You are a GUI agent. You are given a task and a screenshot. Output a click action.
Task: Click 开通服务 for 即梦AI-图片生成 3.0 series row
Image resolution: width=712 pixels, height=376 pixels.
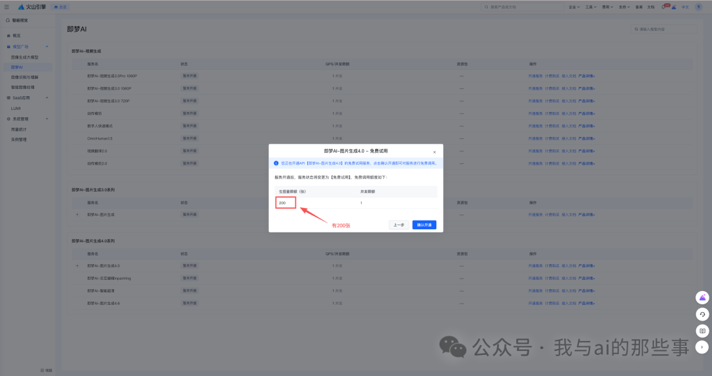tap(535, 215)
